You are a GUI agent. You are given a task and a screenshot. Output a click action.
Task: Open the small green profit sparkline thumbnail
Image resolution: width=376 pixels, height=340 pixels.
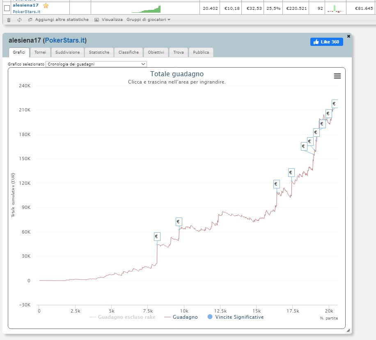coord(146,9)
